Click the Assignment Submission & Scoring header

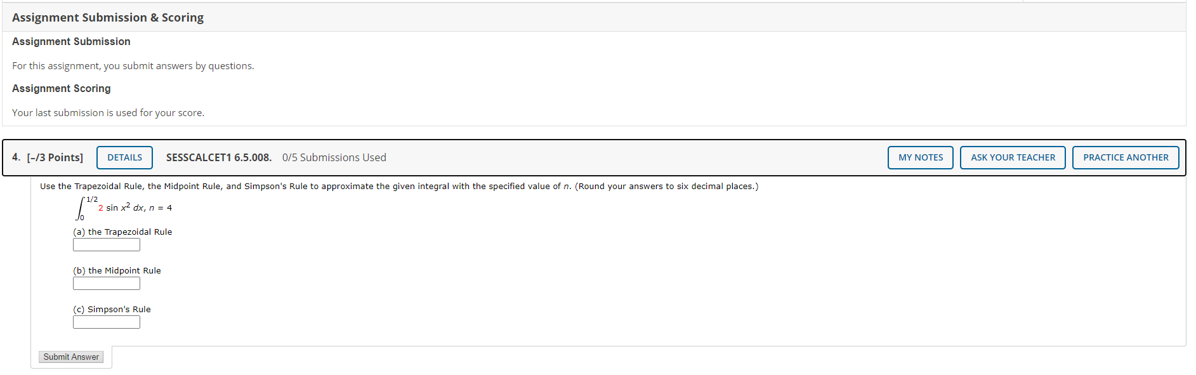click(108, 18)
